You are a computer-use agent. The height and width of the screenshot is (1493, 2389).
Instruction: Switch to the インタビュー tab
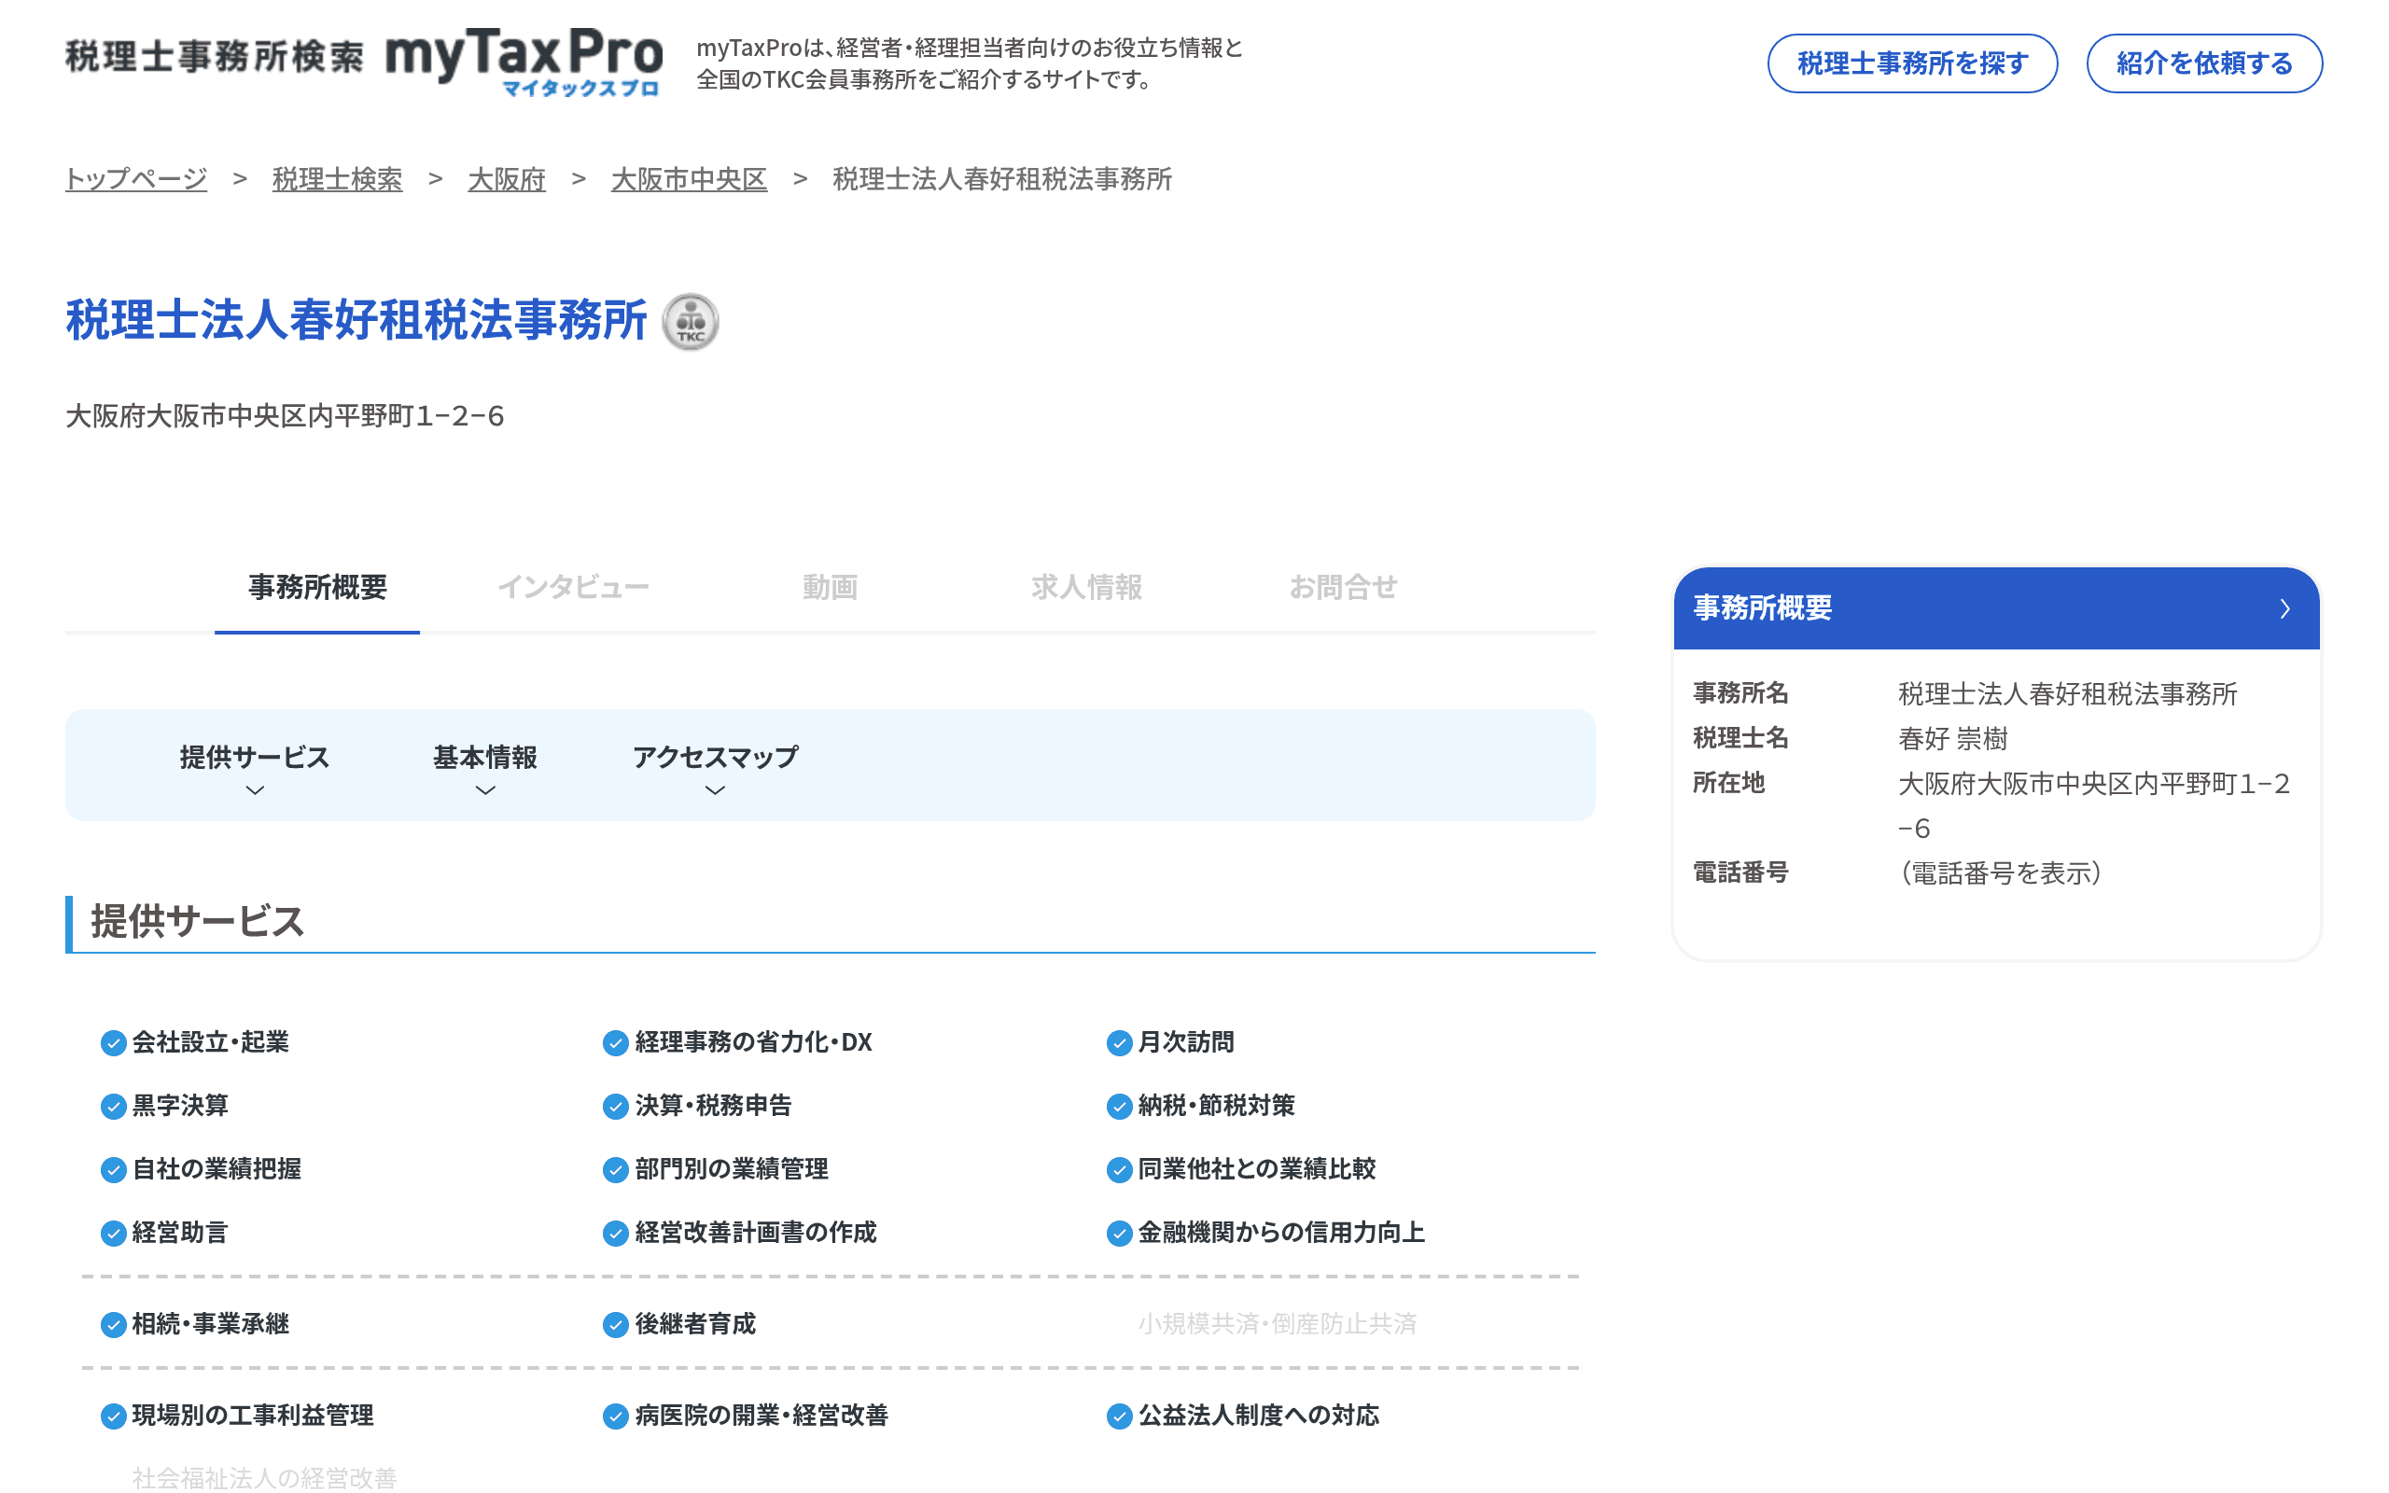click(x=576, y=587)
